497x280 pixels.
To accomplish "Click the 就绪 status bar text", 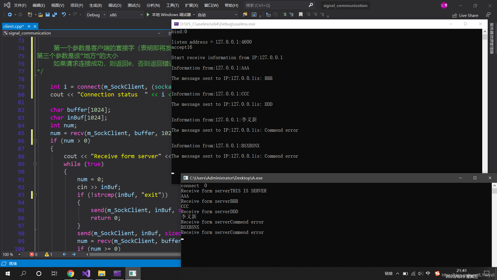I will click(13, 264).
